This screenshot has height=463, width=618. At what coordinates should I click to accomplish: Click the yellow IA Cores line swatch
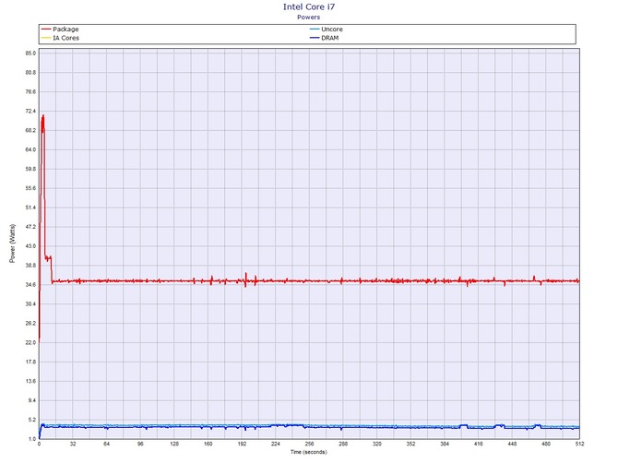click(x=46, y=38)
